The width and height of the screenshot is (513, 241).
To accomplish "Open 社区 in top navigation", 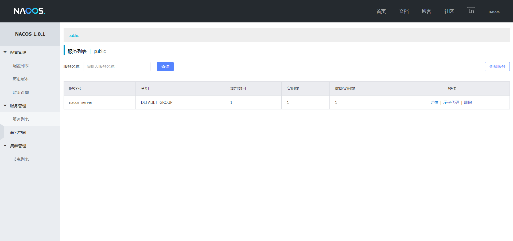I will click(x=449, y=11).
